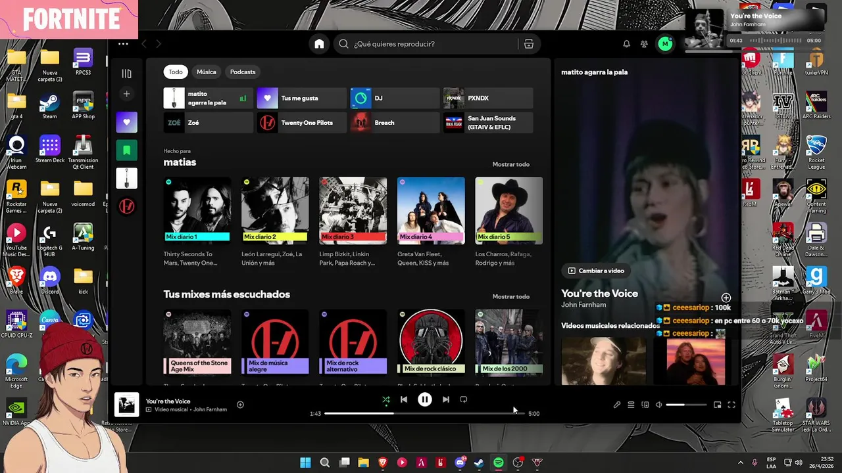Enter full screen view
The image size is (842, 473).
(x=731, y=405)
